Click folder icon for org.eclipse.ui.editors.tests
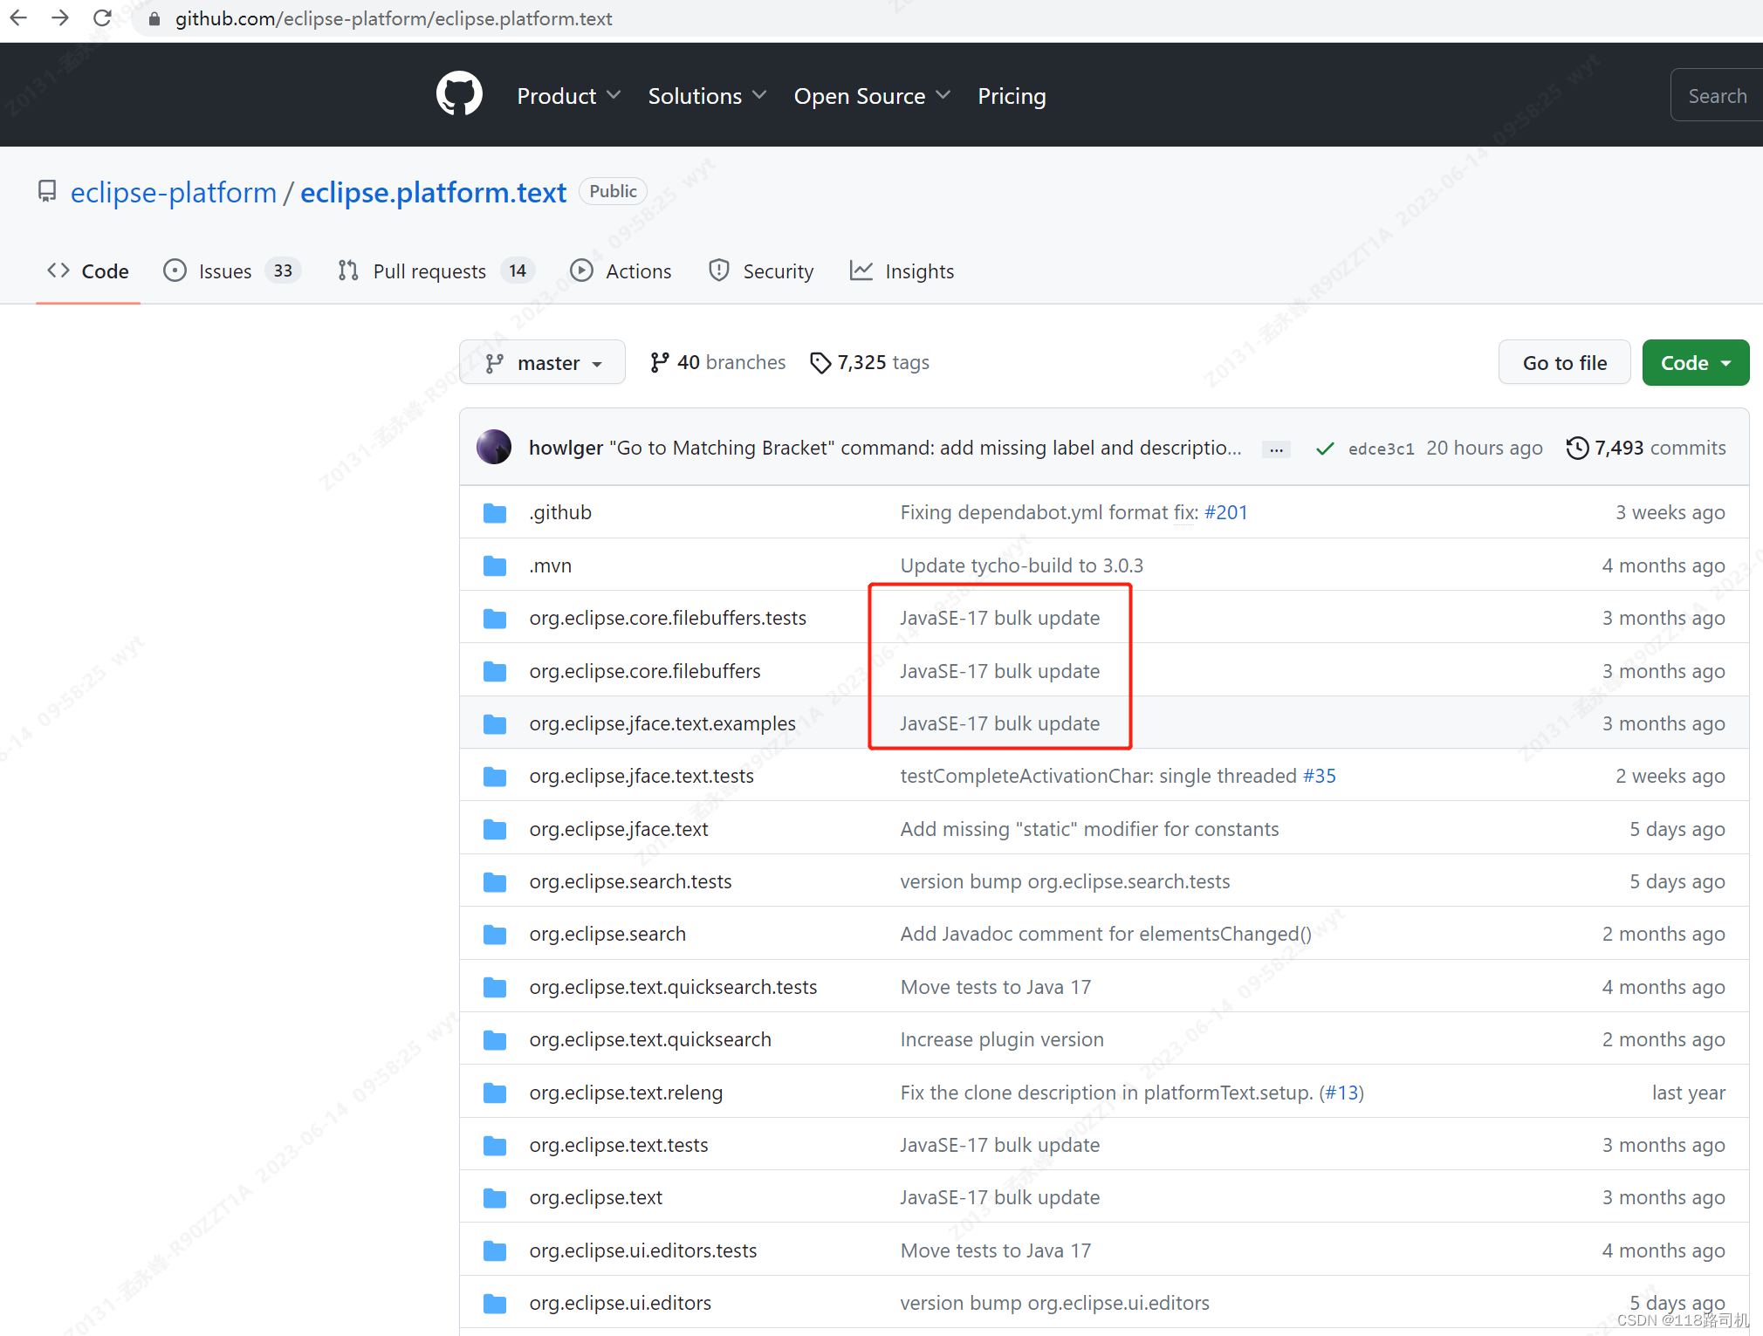Viewport: 1763px width, 1336px height. pyautogui.click(x=495, y=1250)
